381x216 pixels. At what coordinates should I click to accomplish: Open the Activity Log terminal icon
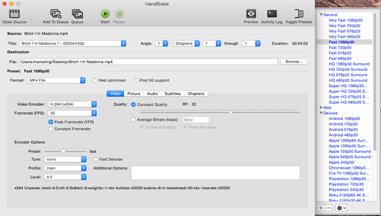(x=271, y=14)
